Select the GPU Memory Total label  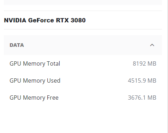pyautogui.click(x=35, y=63)
